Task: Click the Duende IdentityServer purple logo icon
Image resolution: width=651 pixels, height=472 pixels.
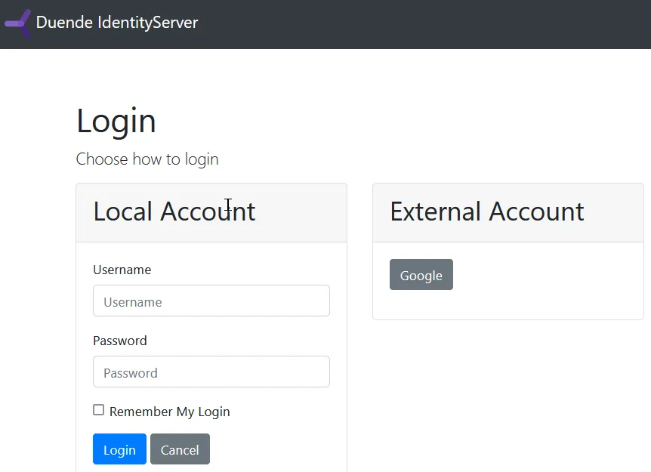Action: point(17,23)
